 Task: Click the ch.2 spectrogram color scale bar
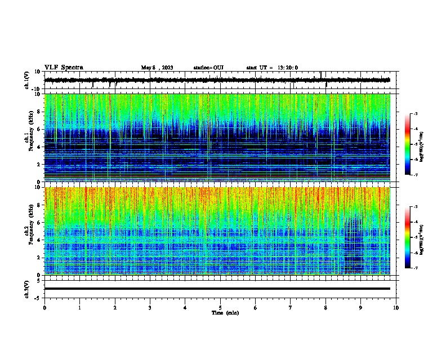[407, 237]
